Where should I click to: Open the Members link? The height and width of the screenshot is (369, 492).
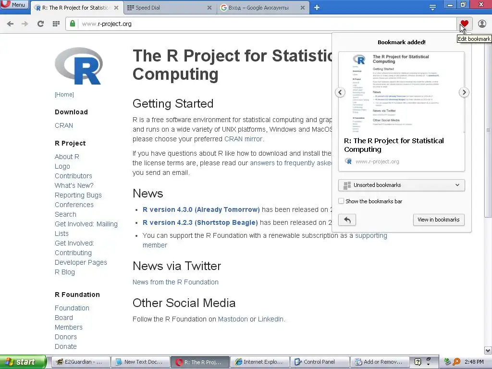coord(68,327)
